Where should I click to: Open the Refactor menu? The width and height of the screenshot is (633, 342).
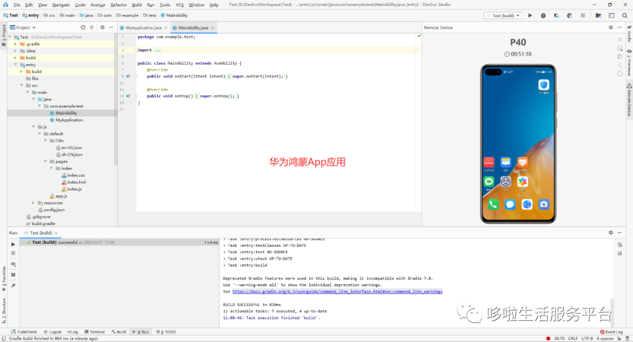coord(118,5)
